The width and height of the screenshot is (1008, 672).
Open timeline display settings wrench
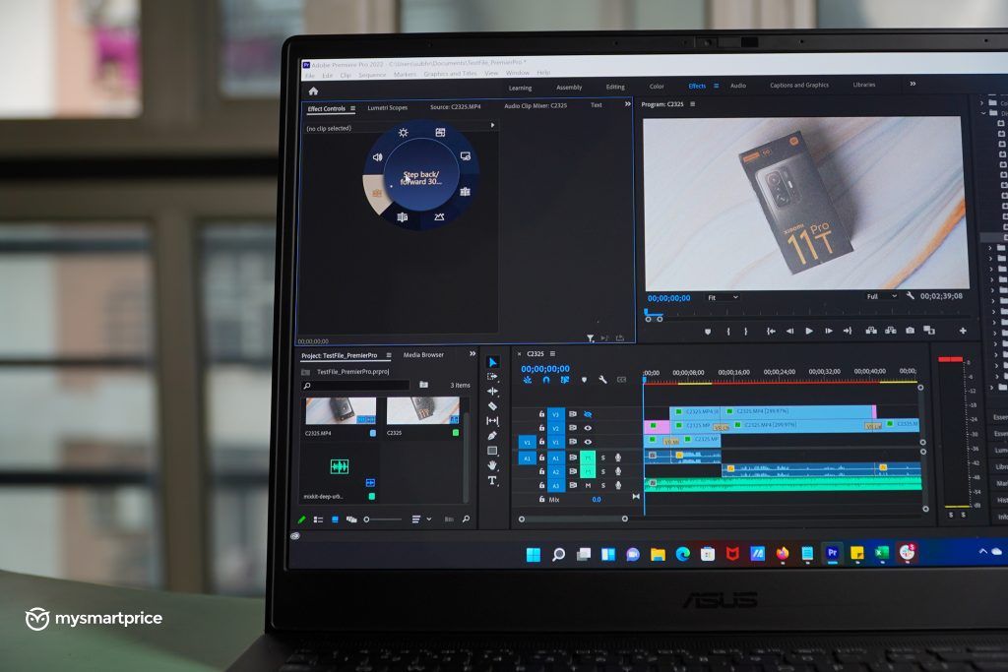(x=602, y=380)
